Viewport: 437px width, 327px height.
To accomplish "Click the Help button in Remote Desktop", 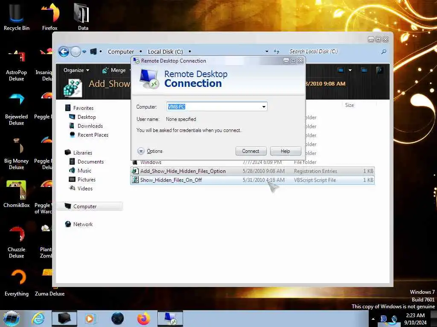I will pyautogui.click(x=286, y=151).
